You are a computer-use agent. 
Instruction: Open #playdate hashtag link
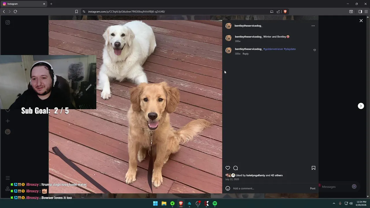click(290, 49)
